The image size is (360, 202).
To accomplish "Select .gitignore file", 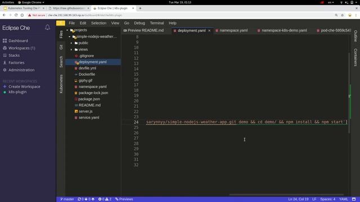I will [86, 56].
